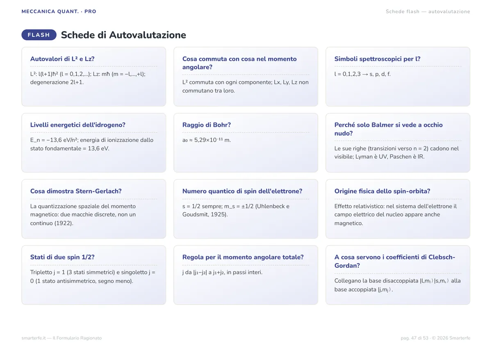Select the question about Clebsch-Gordan coefficients
Viewport: 492px width, 348px height.
pos(395,262)
